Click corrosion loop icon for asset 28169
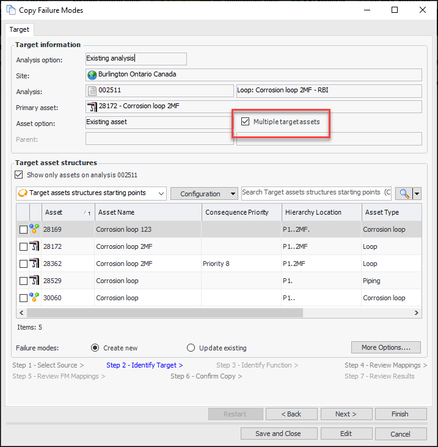Image resolution: width=438 pixels, height=447 pixels. pyautogui.click(x=34, y=229)
